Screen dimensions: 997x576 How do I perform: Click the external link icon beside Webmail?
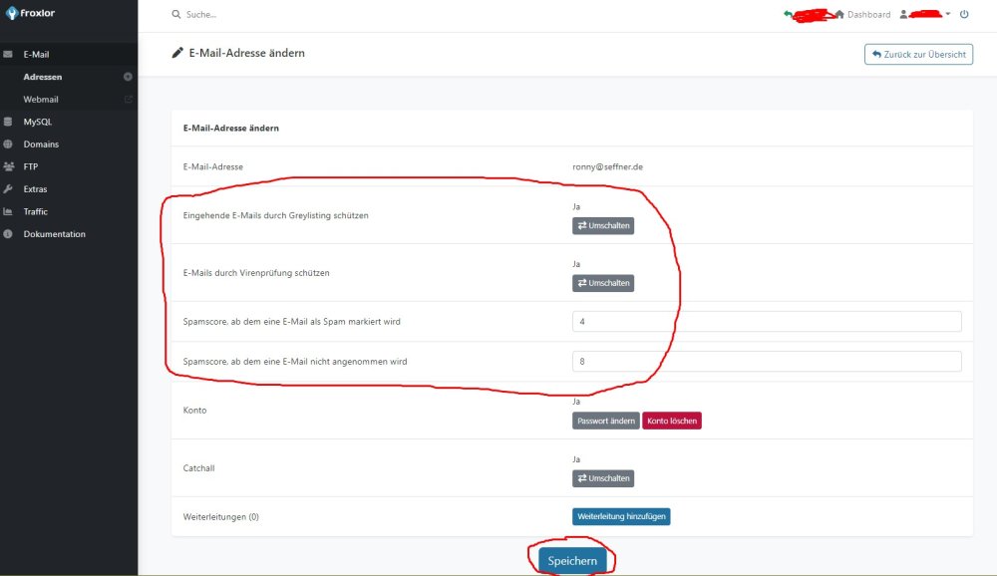pos(128,100)
